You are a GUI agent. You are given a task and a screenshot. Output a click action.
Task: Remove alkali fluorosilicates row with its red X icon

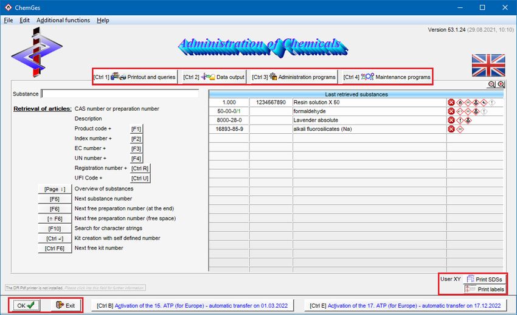451,129
